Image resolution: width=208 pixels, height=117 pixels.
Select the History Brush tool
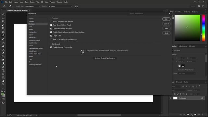tap(3, 49)
